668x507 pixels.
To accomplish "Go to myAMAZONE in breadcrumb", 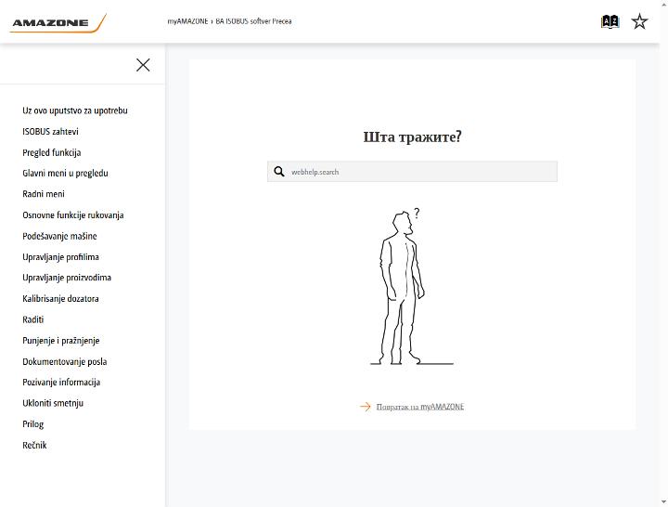I will [187, 21].
